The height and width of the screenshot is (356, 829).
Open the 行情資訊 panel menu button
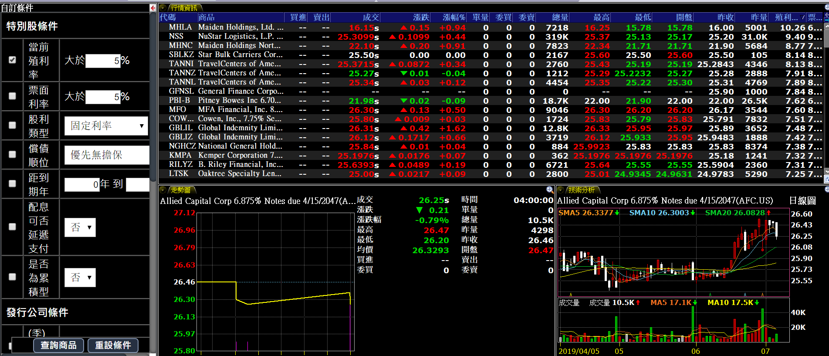[x=163, y=8]
